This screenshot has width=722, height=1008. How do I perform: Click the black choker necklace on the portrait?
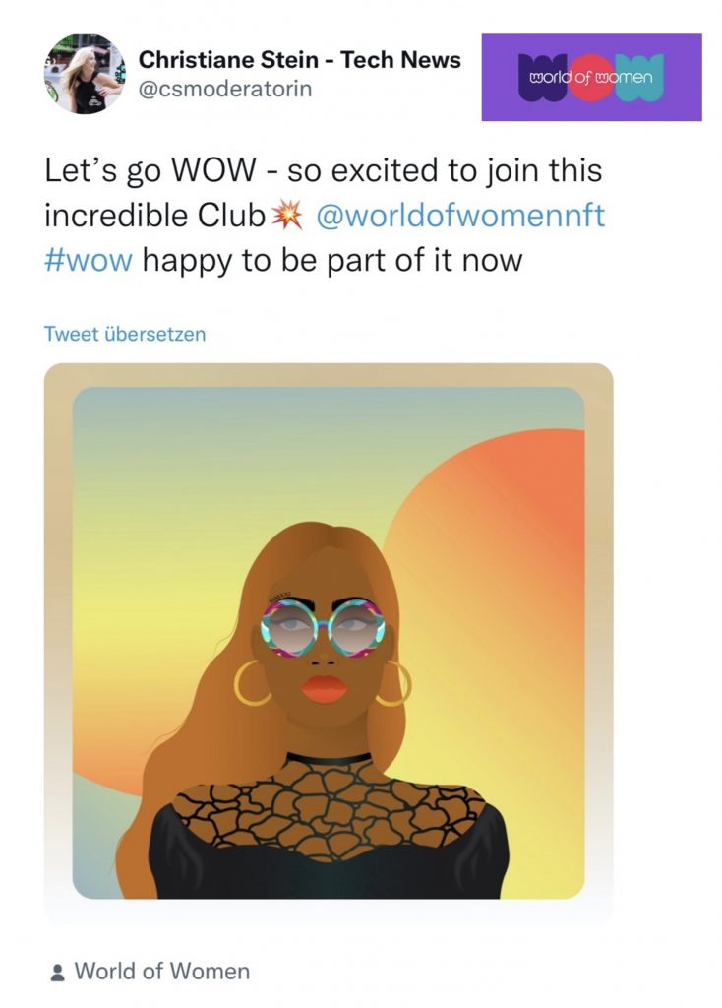click(x=329, y=758)
